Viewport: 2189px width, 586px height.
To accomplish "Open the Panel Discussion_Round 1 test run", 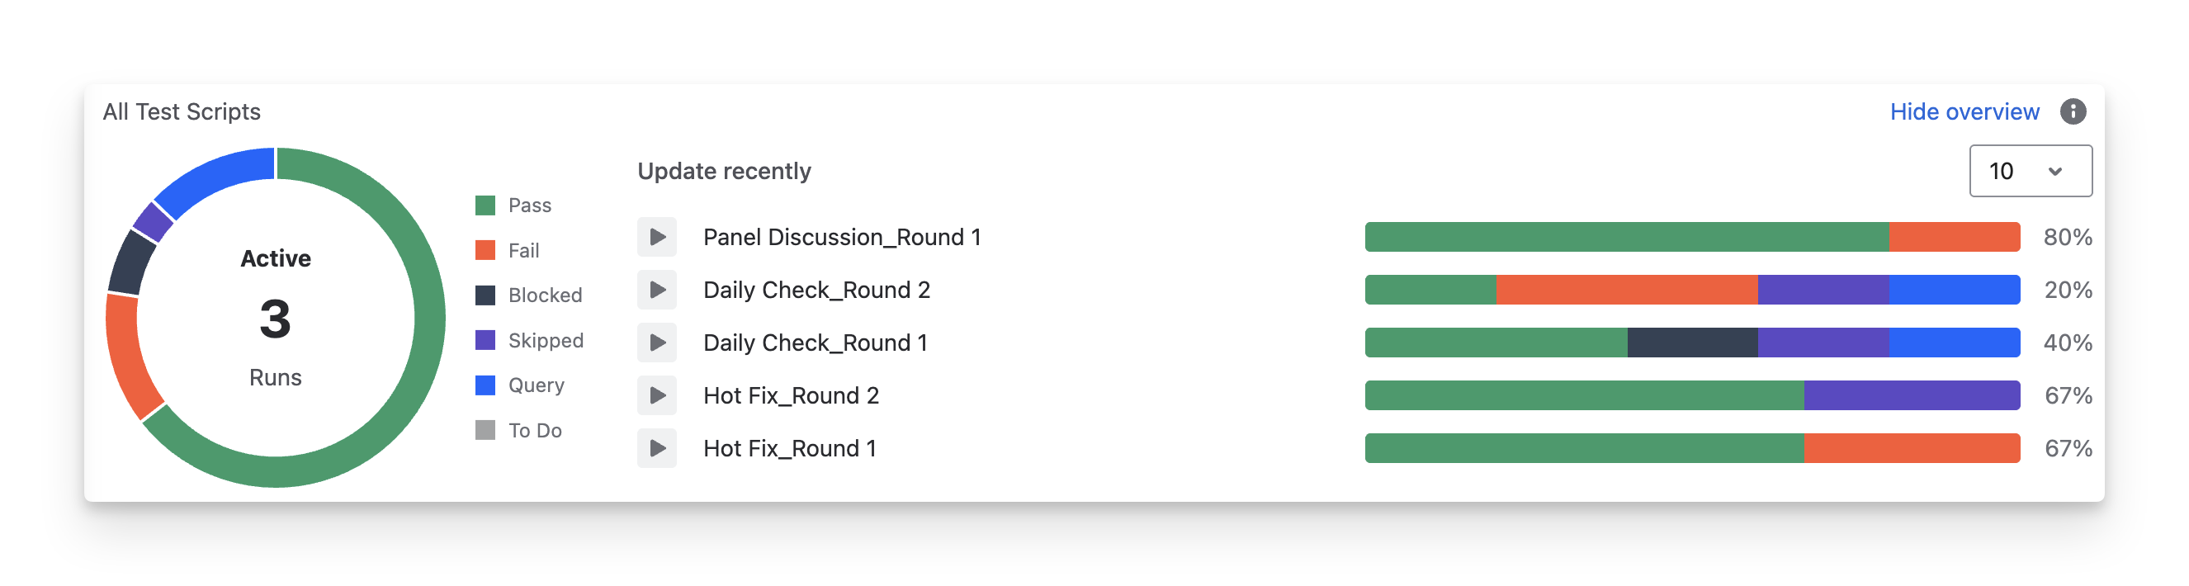I will click(841, 237).
